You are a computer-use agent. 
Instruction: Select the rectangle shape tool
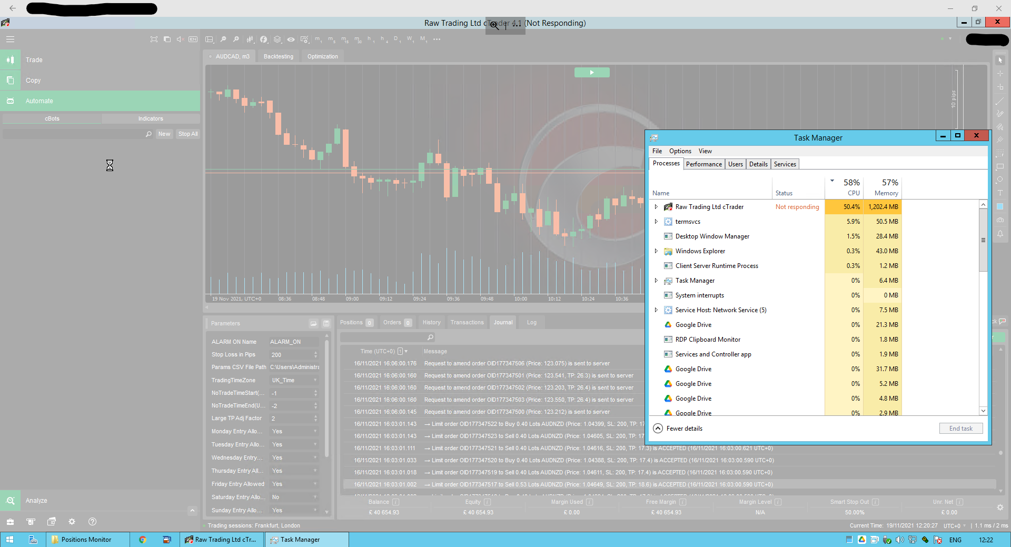tap(1000, 166)
